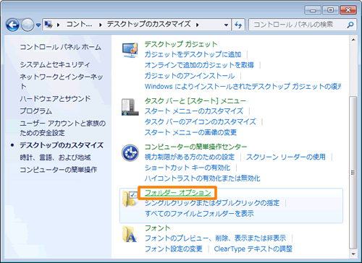362x263 pixels.
Task: Open ユーザー アカウントと家族のための安全設定
Action: (x=63, y=128)
